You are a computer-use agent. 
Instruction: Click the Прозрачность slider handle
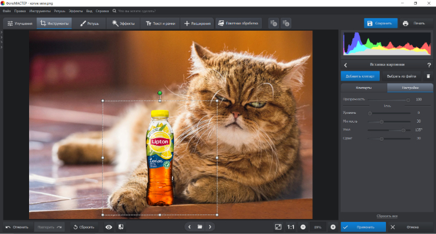tap(408, 100)
